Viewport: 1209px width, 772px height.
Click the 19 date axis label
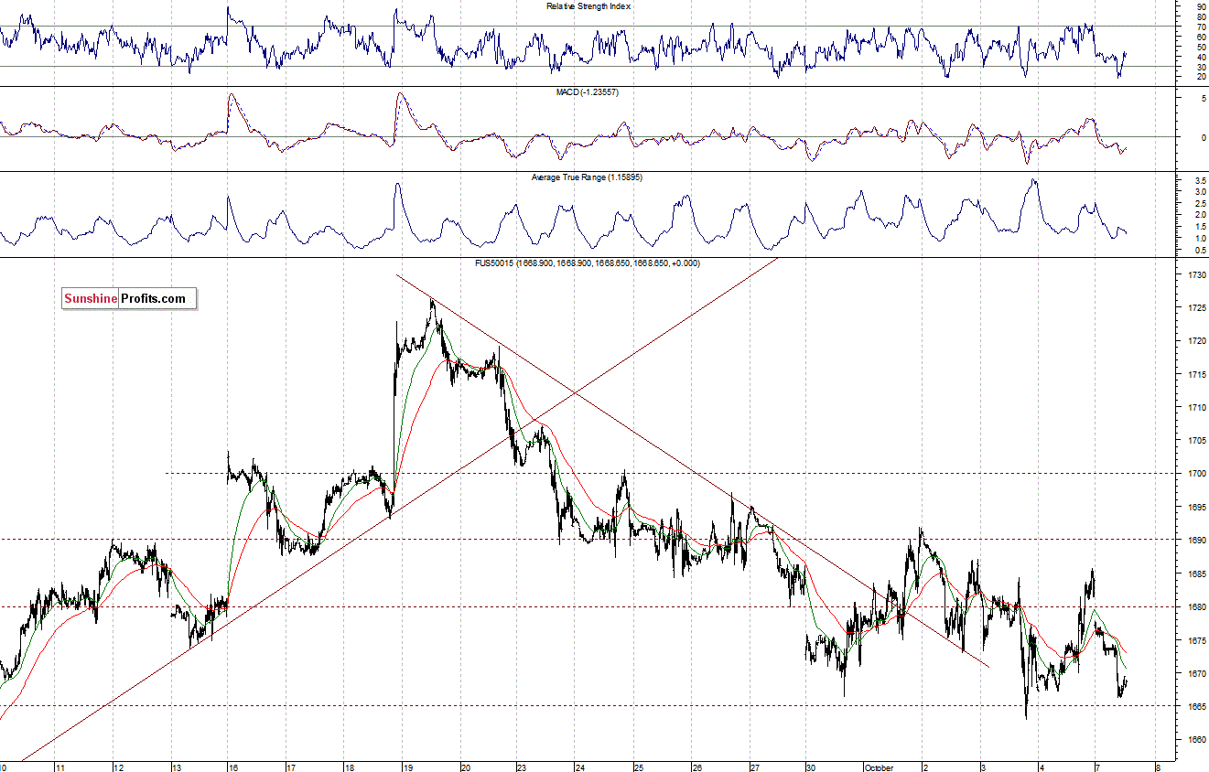click(406, 767)
